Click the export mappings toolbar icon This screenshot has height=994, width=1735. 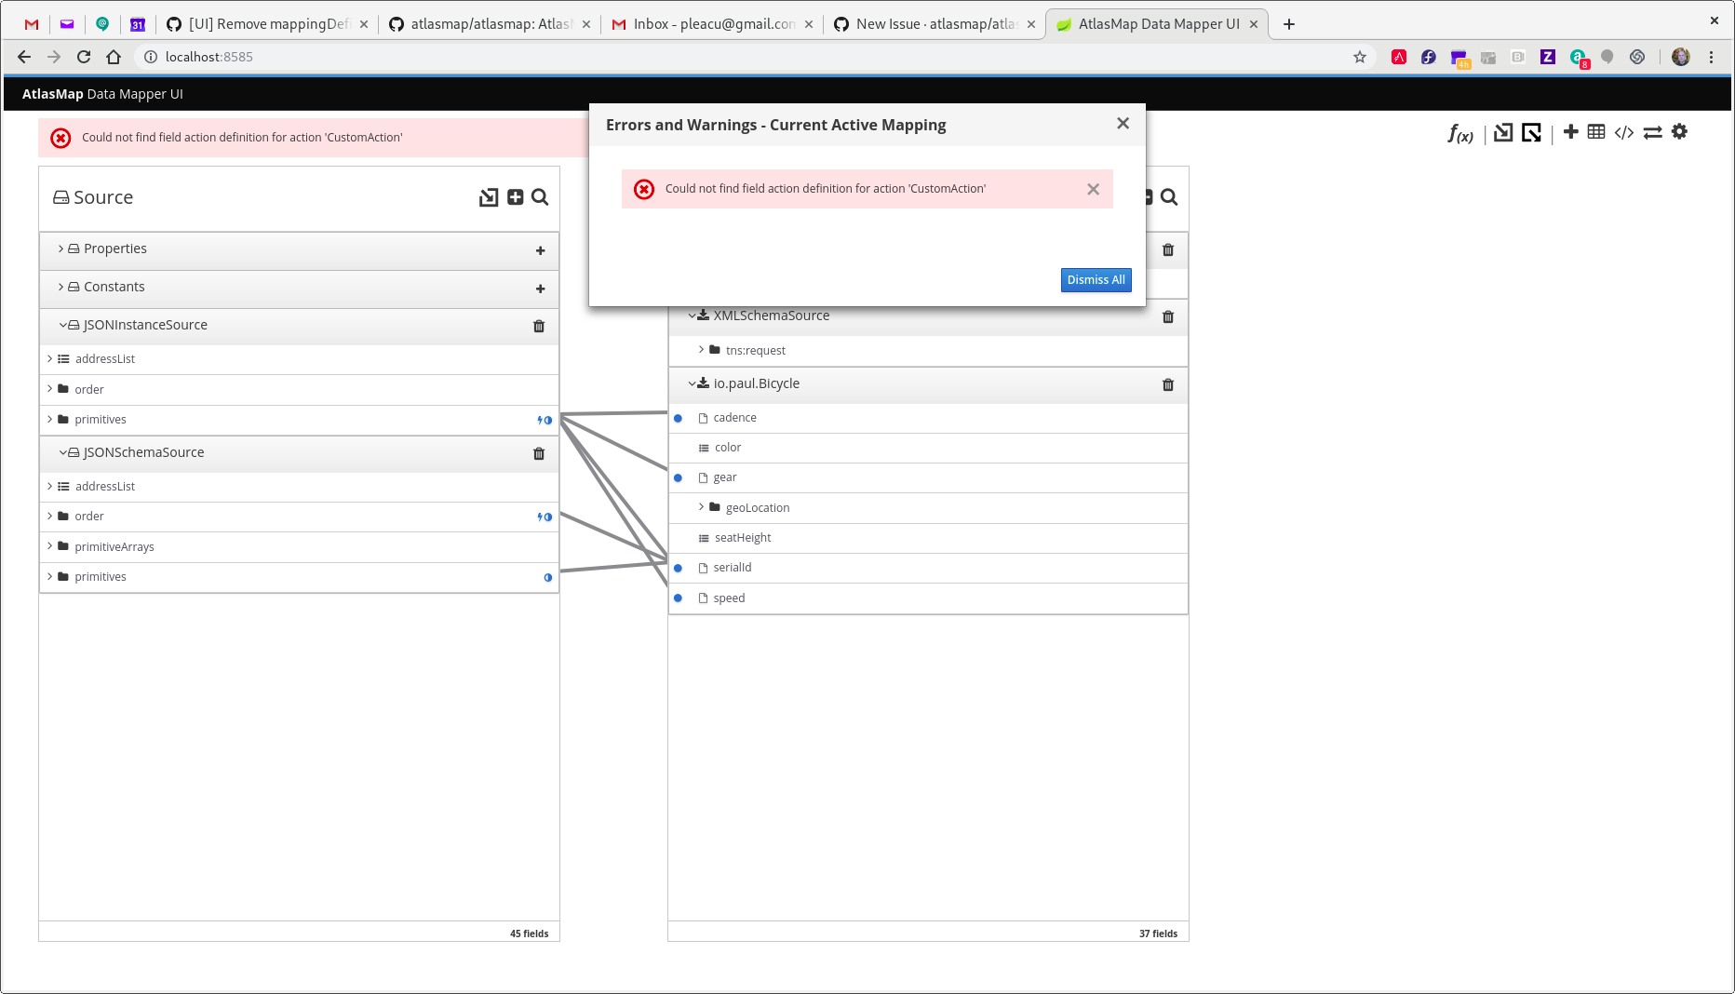(x=1531, y=132)
